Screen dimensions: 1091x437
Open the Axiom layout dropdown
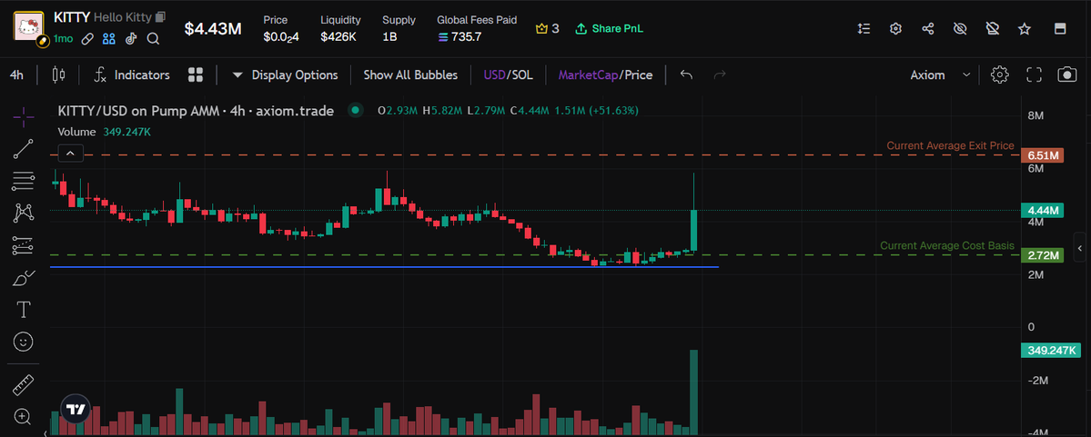(x=940, y=75)
